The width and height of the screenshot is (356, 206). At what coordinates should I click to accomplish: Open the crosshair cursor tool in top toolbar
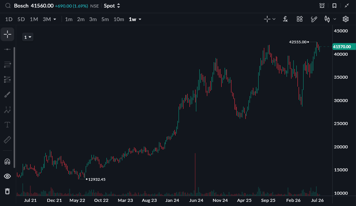267,19
